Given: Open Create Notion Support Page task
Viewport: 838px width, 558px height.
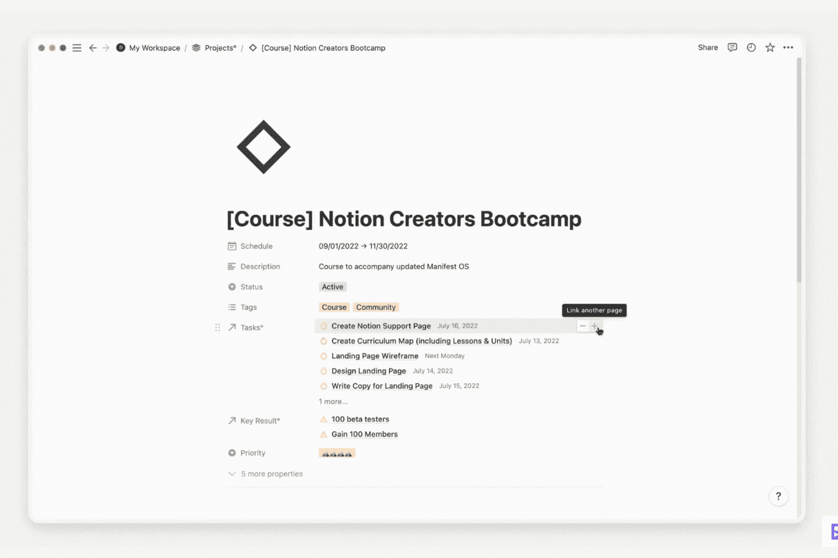Looking at the screenshot, I should pos(381,326).
